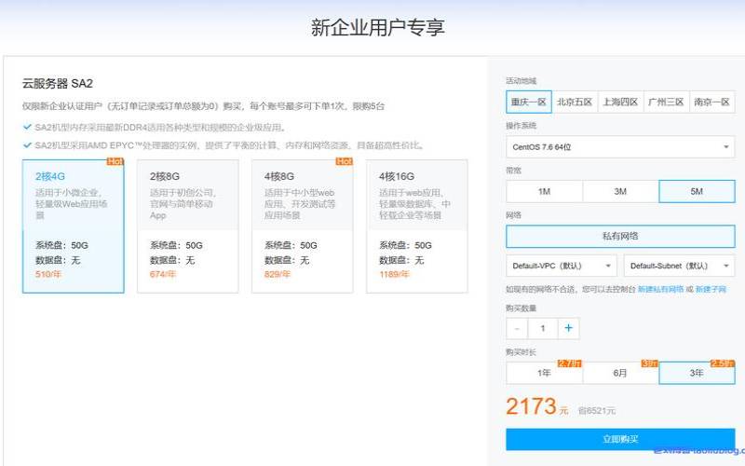Choose the 上海四区 region
The height and width of the screenshot is (466, 745).
pos(620,102)
